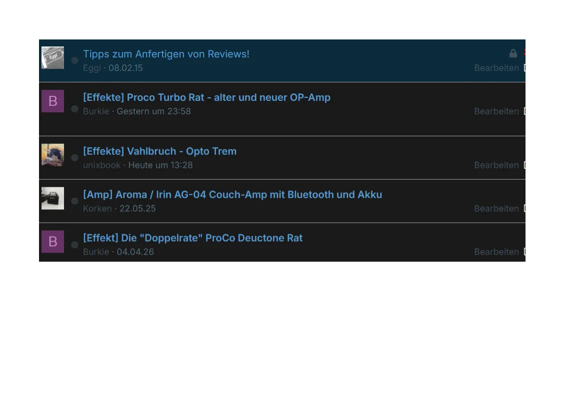The width and height of the screenshot is (561, 396).
Task: Click the lock icon on the Reviews thread
Action: tap(513, 53)
